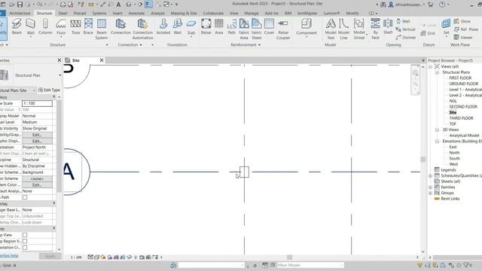Screen dimensions: 482x271
Task: Open the Modify ribbon tab
Action: tap(352, 14)
